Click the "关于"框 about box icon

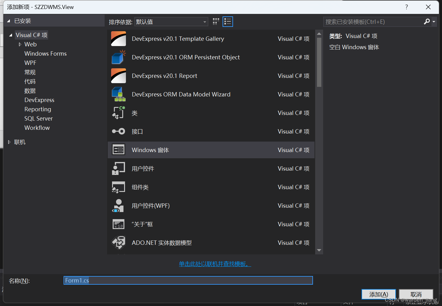tap(119, 224)
